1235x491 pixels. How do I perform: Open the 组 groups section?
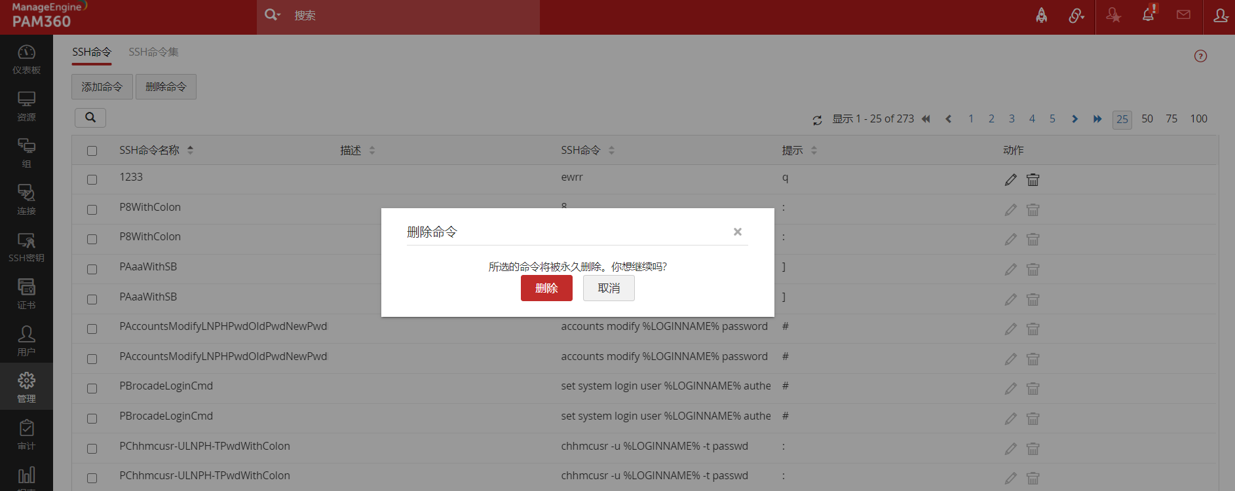[26, 153]
